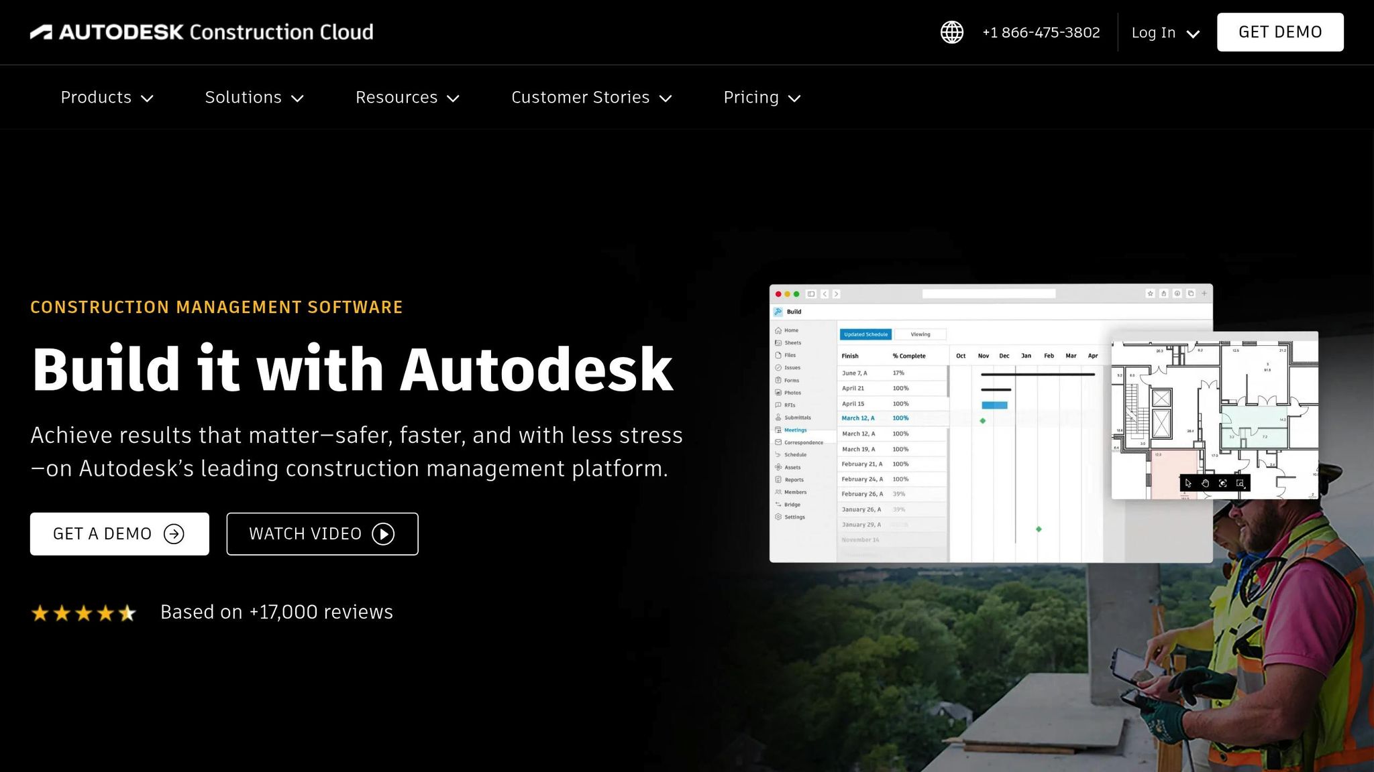Open Members in the mockup sidebar
Screen dimensions: 1374x772
pos(791,492)
